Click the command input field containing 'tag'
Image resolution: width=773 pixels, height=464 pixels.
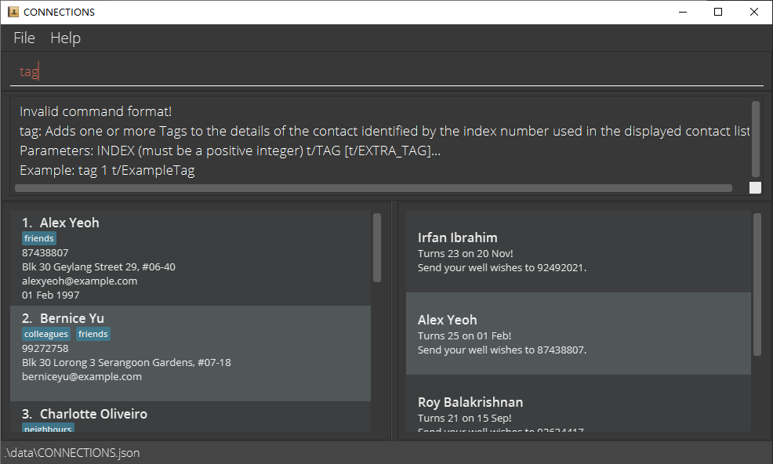pos(386,71)
